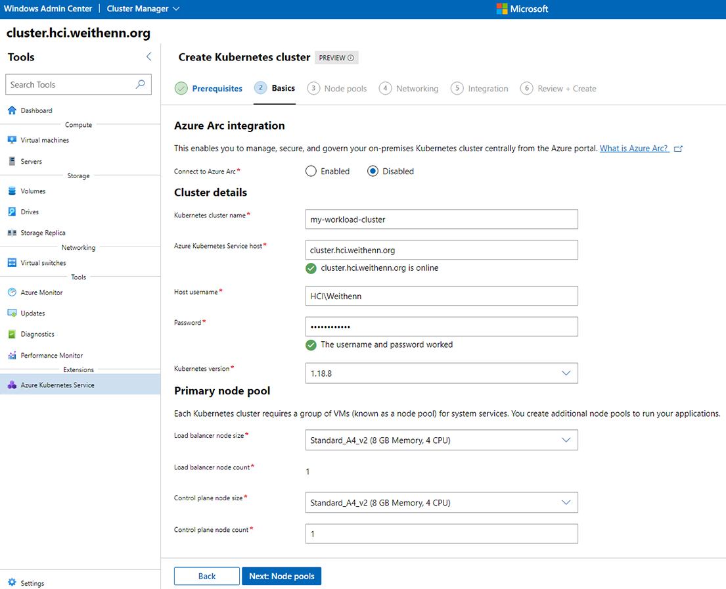Click the Host username field
This screenshot has width=726, height=589.
tap(442, 296)
